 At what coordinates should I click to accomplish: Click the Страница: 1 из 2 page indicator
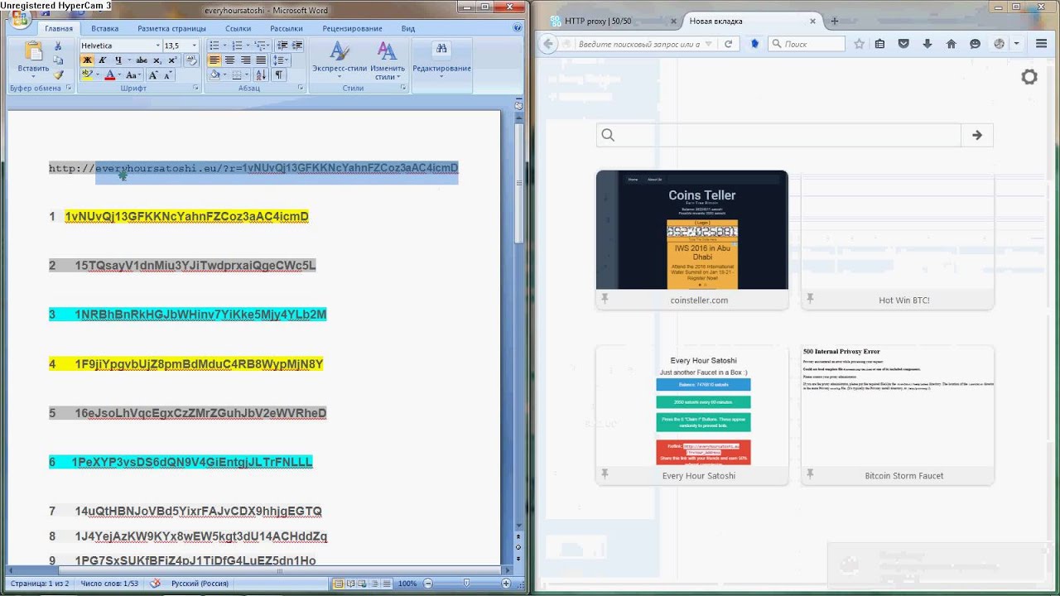point(40,584)
